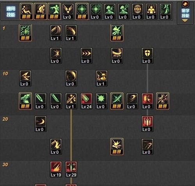Click the red armor skill in row 20

(x=147, y=124)
